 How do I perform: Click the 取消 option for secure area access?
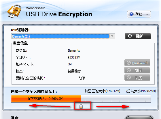point(82,78)
